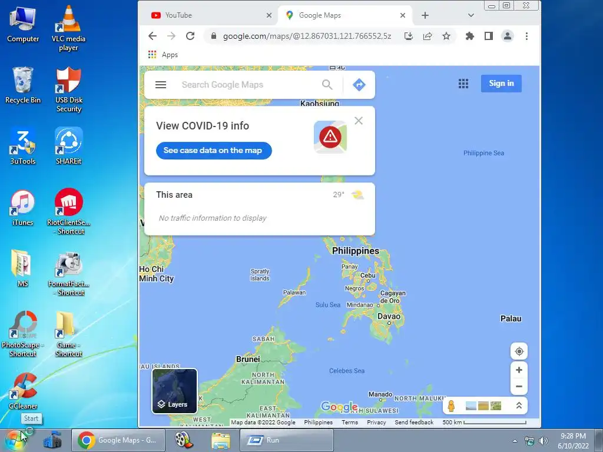Zoom in the map with plus

tap(519, 370)
